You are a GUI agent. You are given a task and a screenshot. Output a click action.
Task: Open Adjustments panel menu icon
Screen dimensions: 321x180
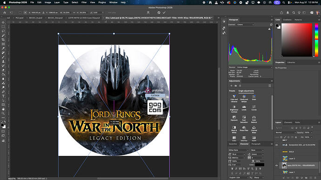coord(272,81)
